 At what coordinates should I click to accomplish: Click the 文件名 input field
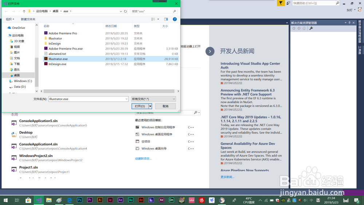(87, 99)
